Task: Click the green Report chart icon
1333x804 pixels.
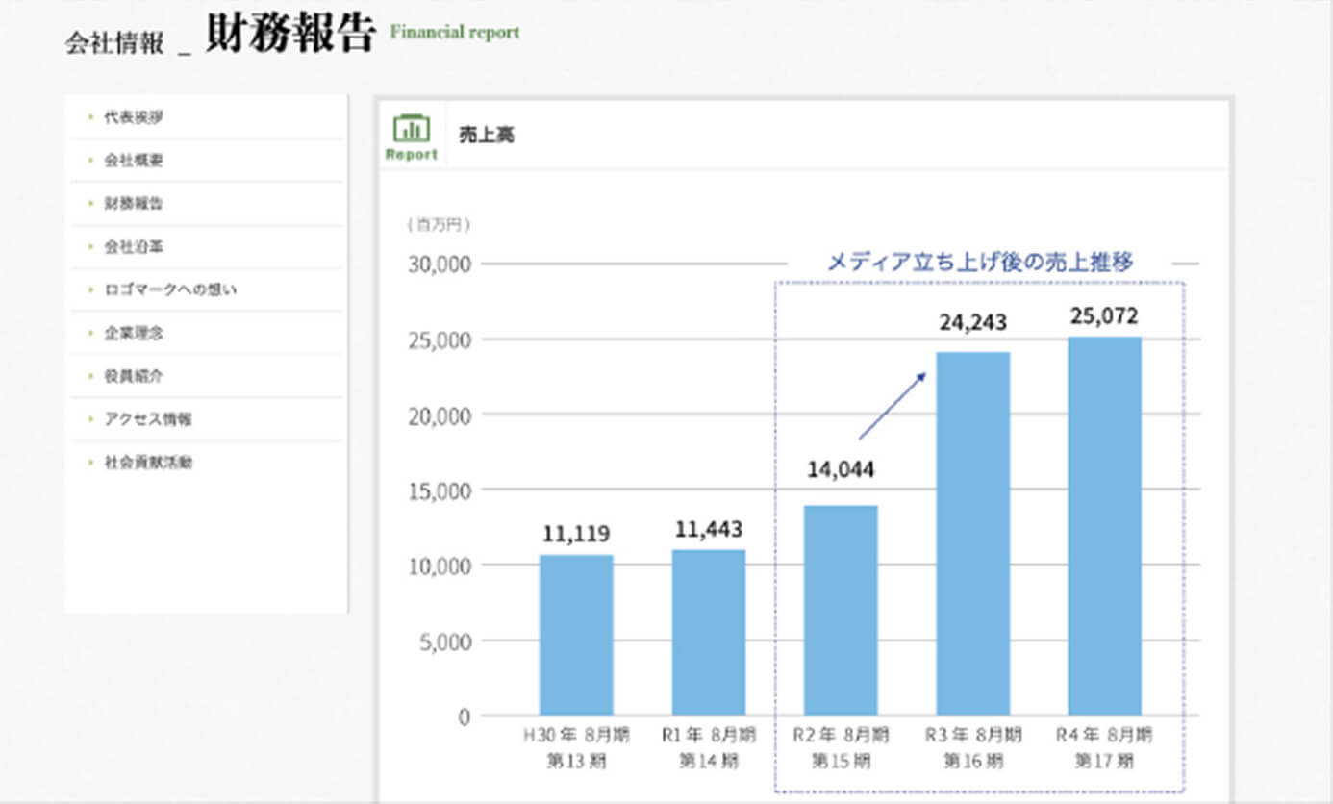Action: pyautogui.click(x=412, y=137)
